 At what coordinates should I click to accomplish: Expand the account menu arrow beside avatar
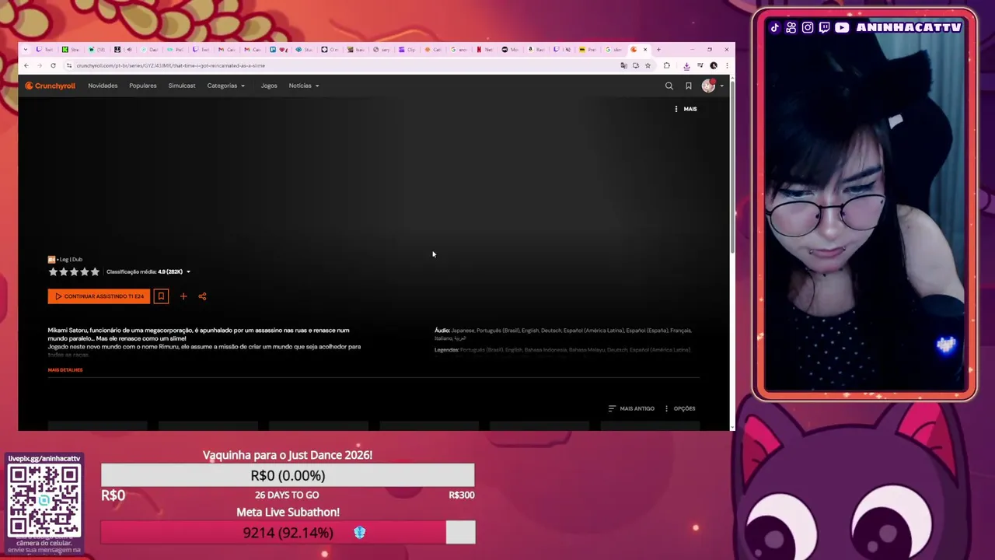(x=722, y=86)
